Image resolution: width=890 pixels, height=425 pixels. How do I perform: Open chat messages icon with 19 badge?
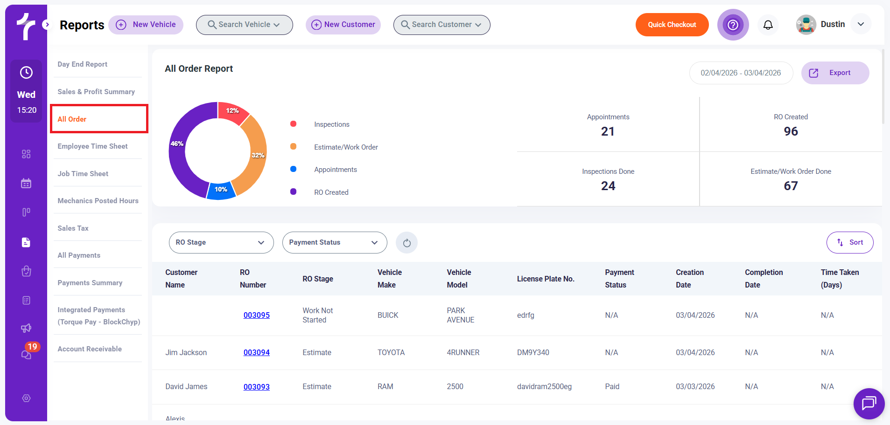click(27, 355)
